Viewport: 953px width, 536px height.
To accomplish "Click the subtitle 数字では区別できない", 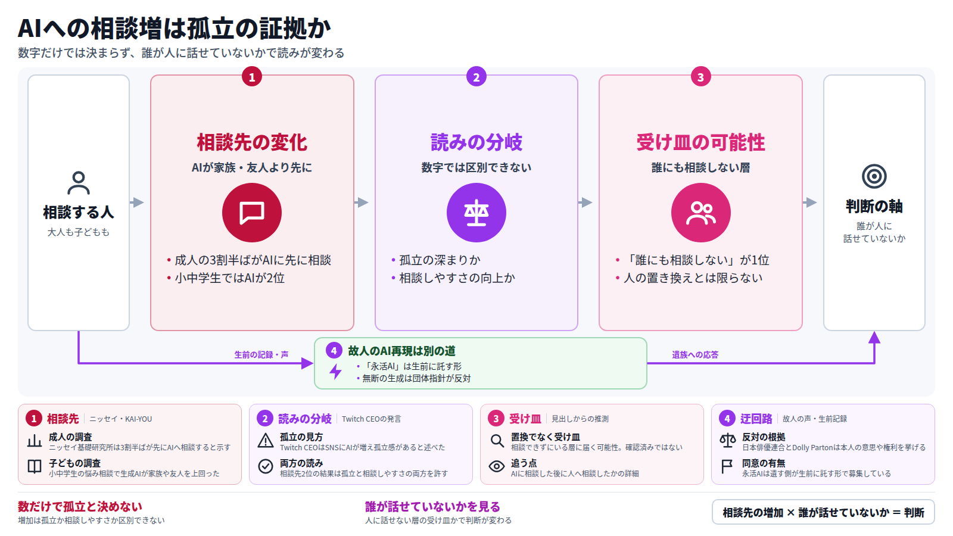I will coord(476,168).
